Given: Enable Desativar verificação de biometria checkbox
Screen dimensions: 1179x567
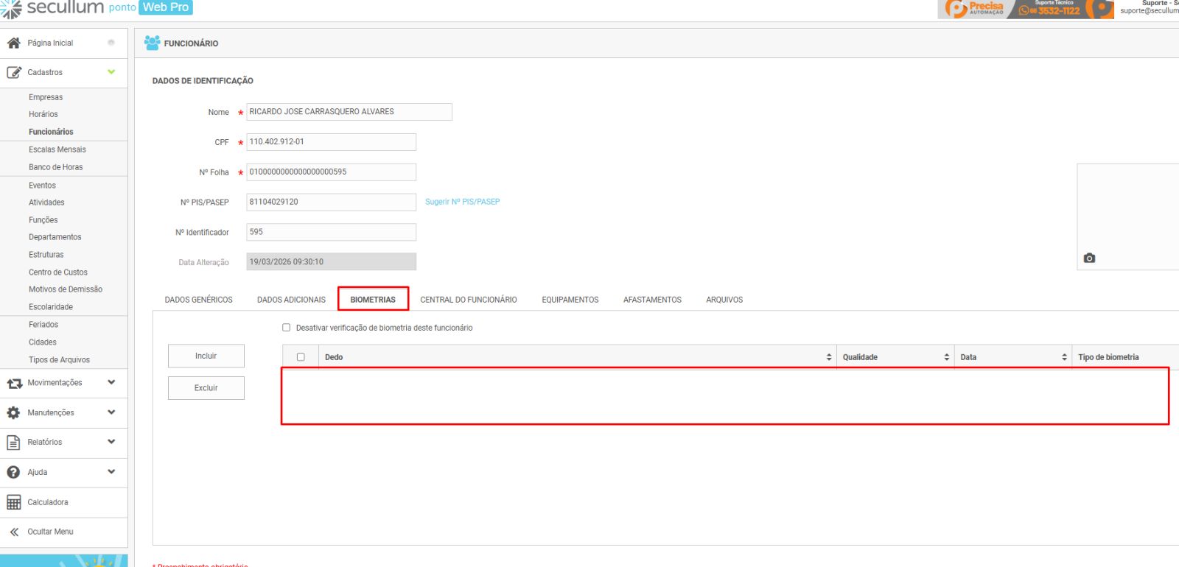Looking at the screenshot, I should [x=287, y=328].
